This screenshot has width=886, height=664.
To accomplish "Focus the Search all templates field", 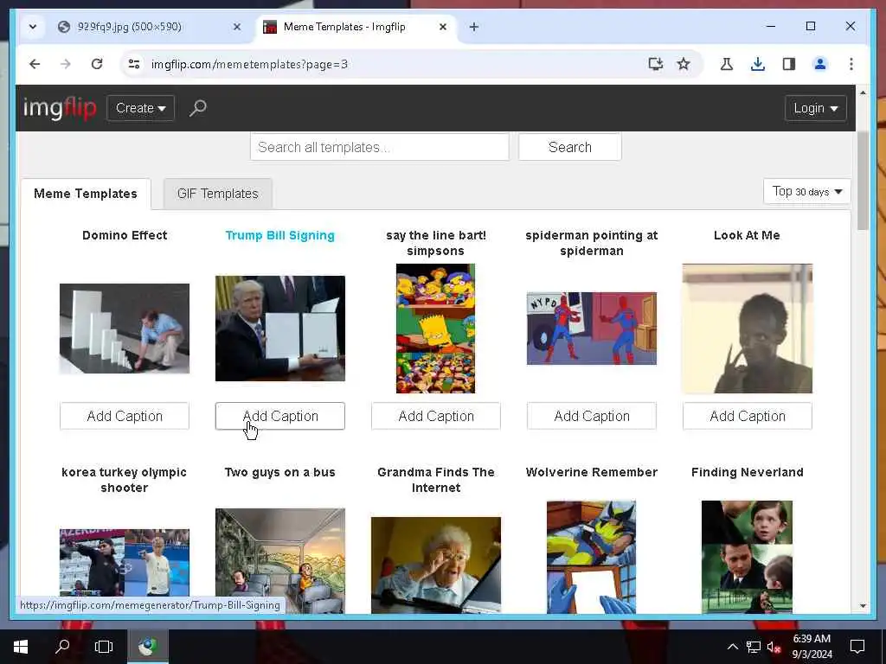I will coord(380,147).
